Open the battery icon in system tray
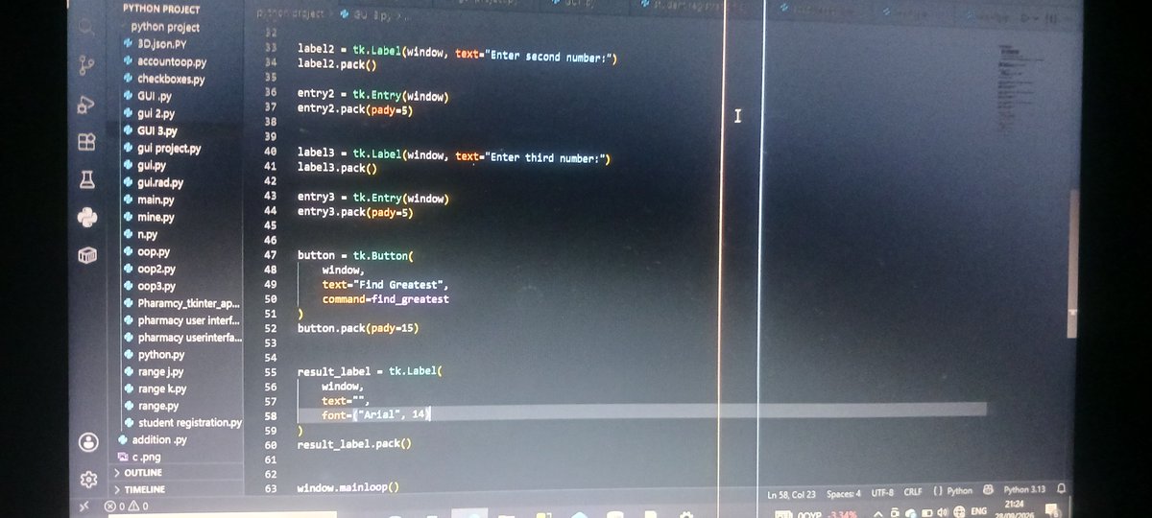1152x518 pixels. (x=925, y=513)
